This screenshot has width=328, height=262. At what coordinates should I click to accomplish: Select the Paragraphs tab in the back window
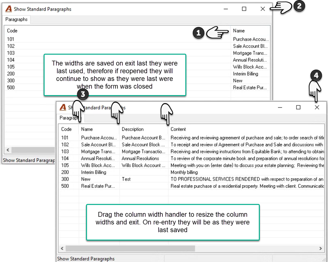(x=16, y=20)
